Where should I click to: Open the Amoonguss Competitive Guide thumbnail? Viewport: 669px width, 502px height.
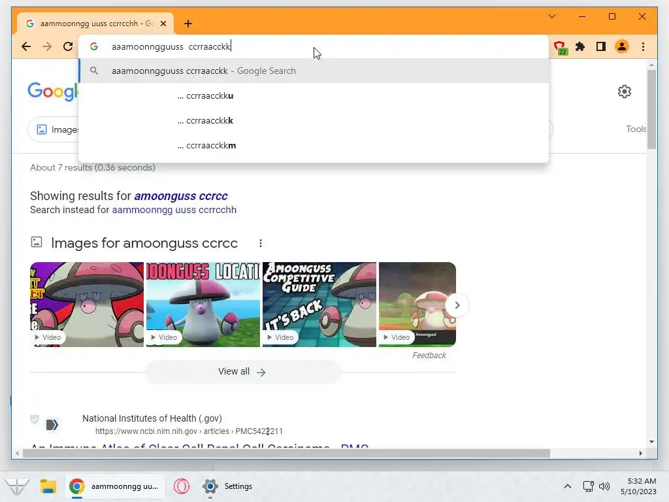pos(319,305)
